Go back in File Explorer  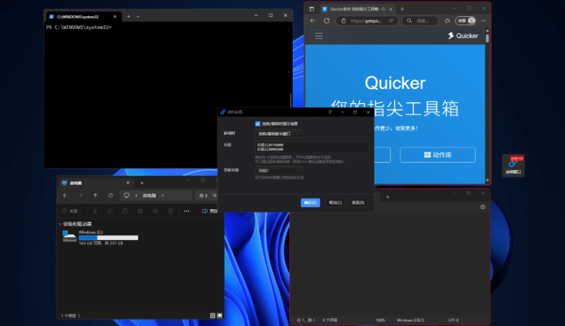pyautogui.click(x=65, y=196)
